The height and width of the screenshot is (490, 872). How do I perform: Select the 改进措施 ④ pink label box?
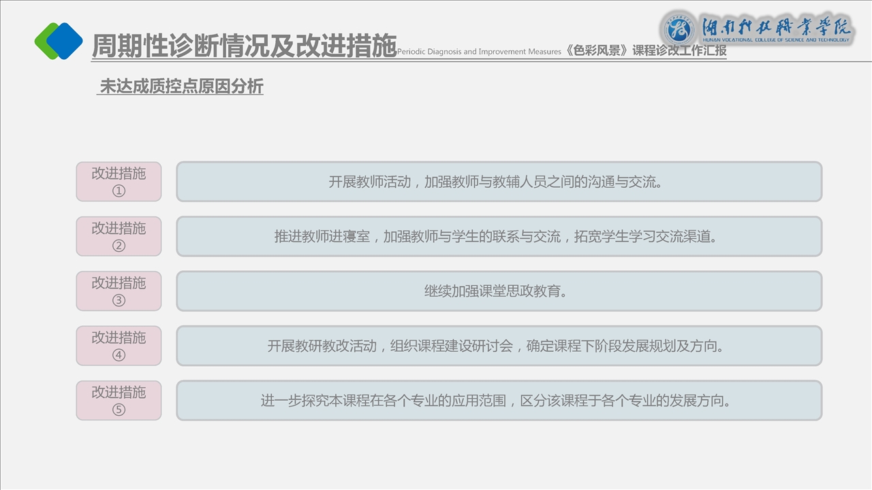119,346
